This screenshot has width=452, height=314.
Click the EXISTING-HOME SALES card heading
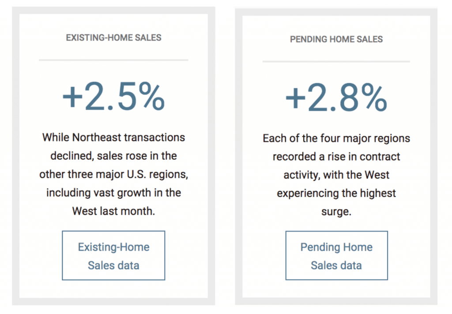pos(113,38)
